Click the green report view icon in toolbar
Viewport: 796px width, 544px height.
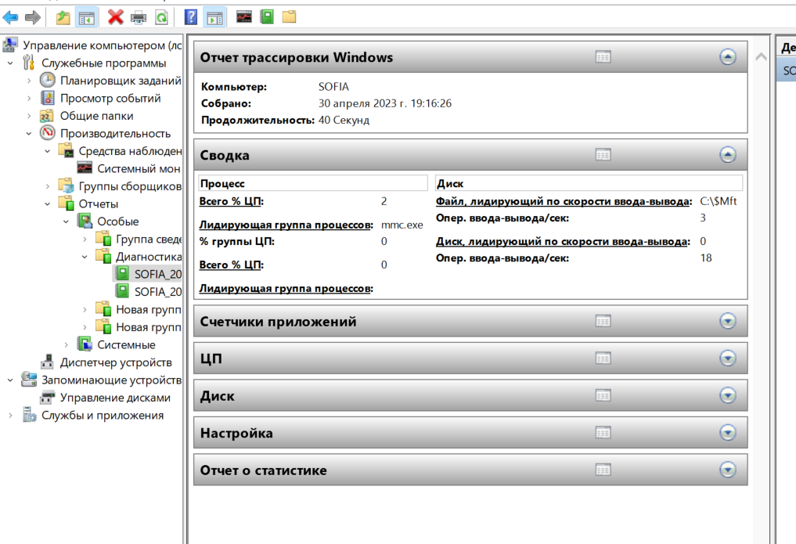pyautogui.click(x=267, y=17)
